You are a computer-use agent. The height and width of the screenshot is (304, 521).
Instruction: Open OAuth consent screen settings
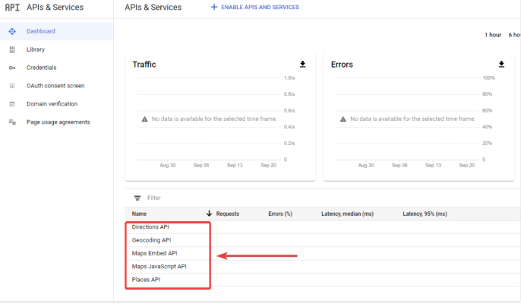[x=56, y=86]
